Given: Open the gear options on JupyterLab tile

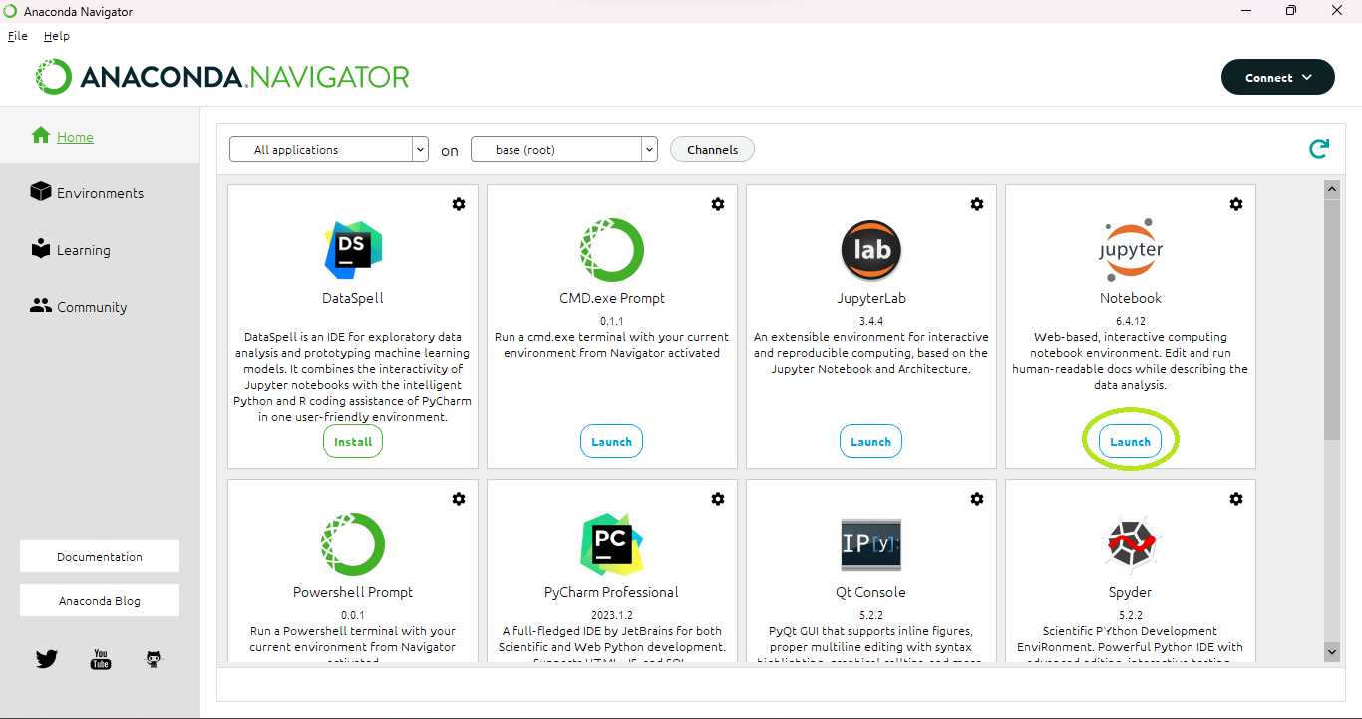Looking at the screenshot, I should click(977, 204).
